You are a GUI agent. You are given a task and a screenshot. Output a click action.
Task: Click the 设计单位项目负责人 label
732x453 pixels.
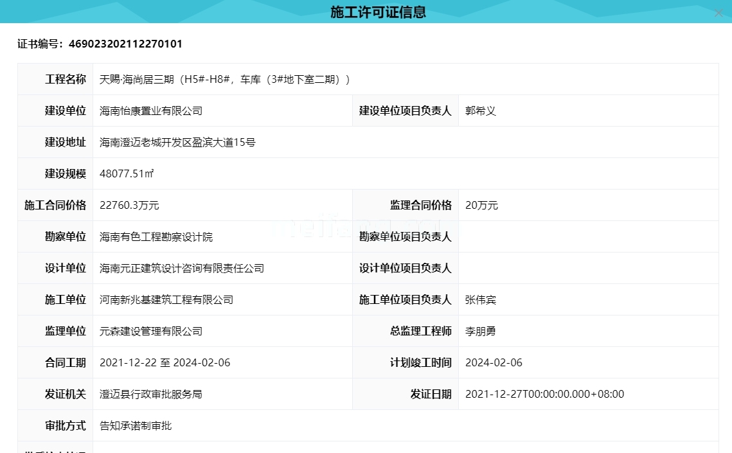point(406,268)
